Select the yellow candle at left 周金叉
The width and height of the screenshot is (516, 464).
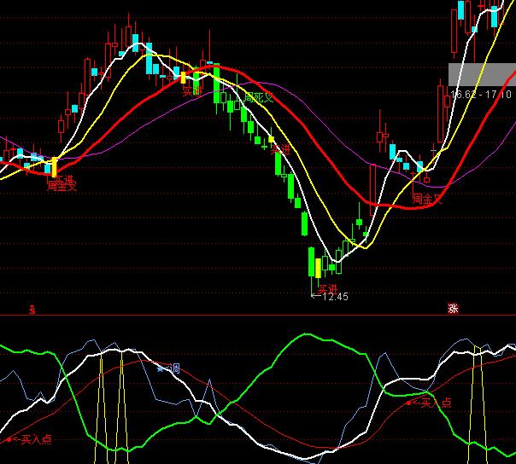pos(55,165)
